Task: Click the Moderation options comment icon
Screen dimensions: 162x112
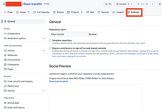Action: click(x=5, y=38)
